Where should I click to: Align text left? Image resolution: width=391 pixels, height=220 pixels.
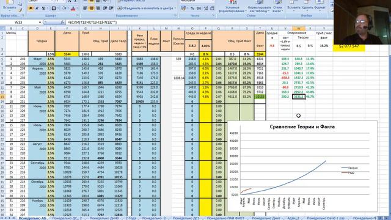point(85,8)
